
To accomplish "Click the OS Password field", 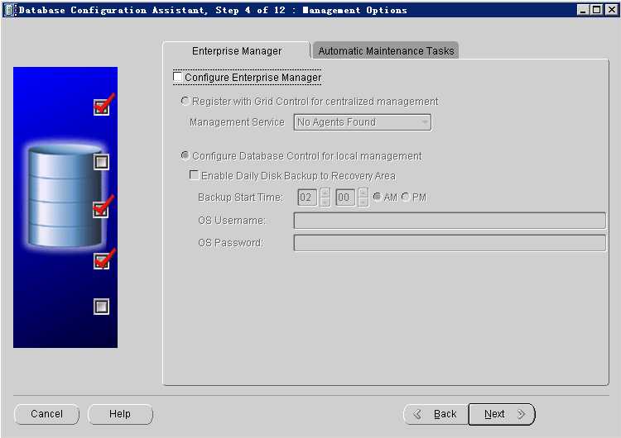I will [450, 243].
